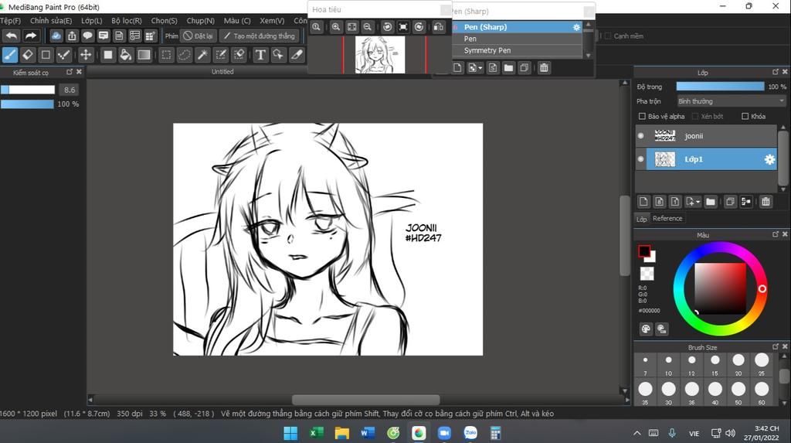The width and height of the screenshot is (791, 443).
Task: Open the Pha trộn blending mode dropdown
Action: [x=731, y=101]
